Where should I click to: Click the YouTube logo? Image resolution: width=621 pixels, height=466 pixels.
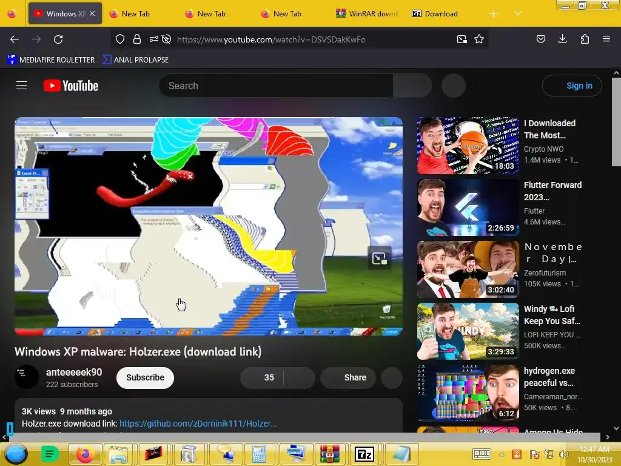[x=71, y=86]
